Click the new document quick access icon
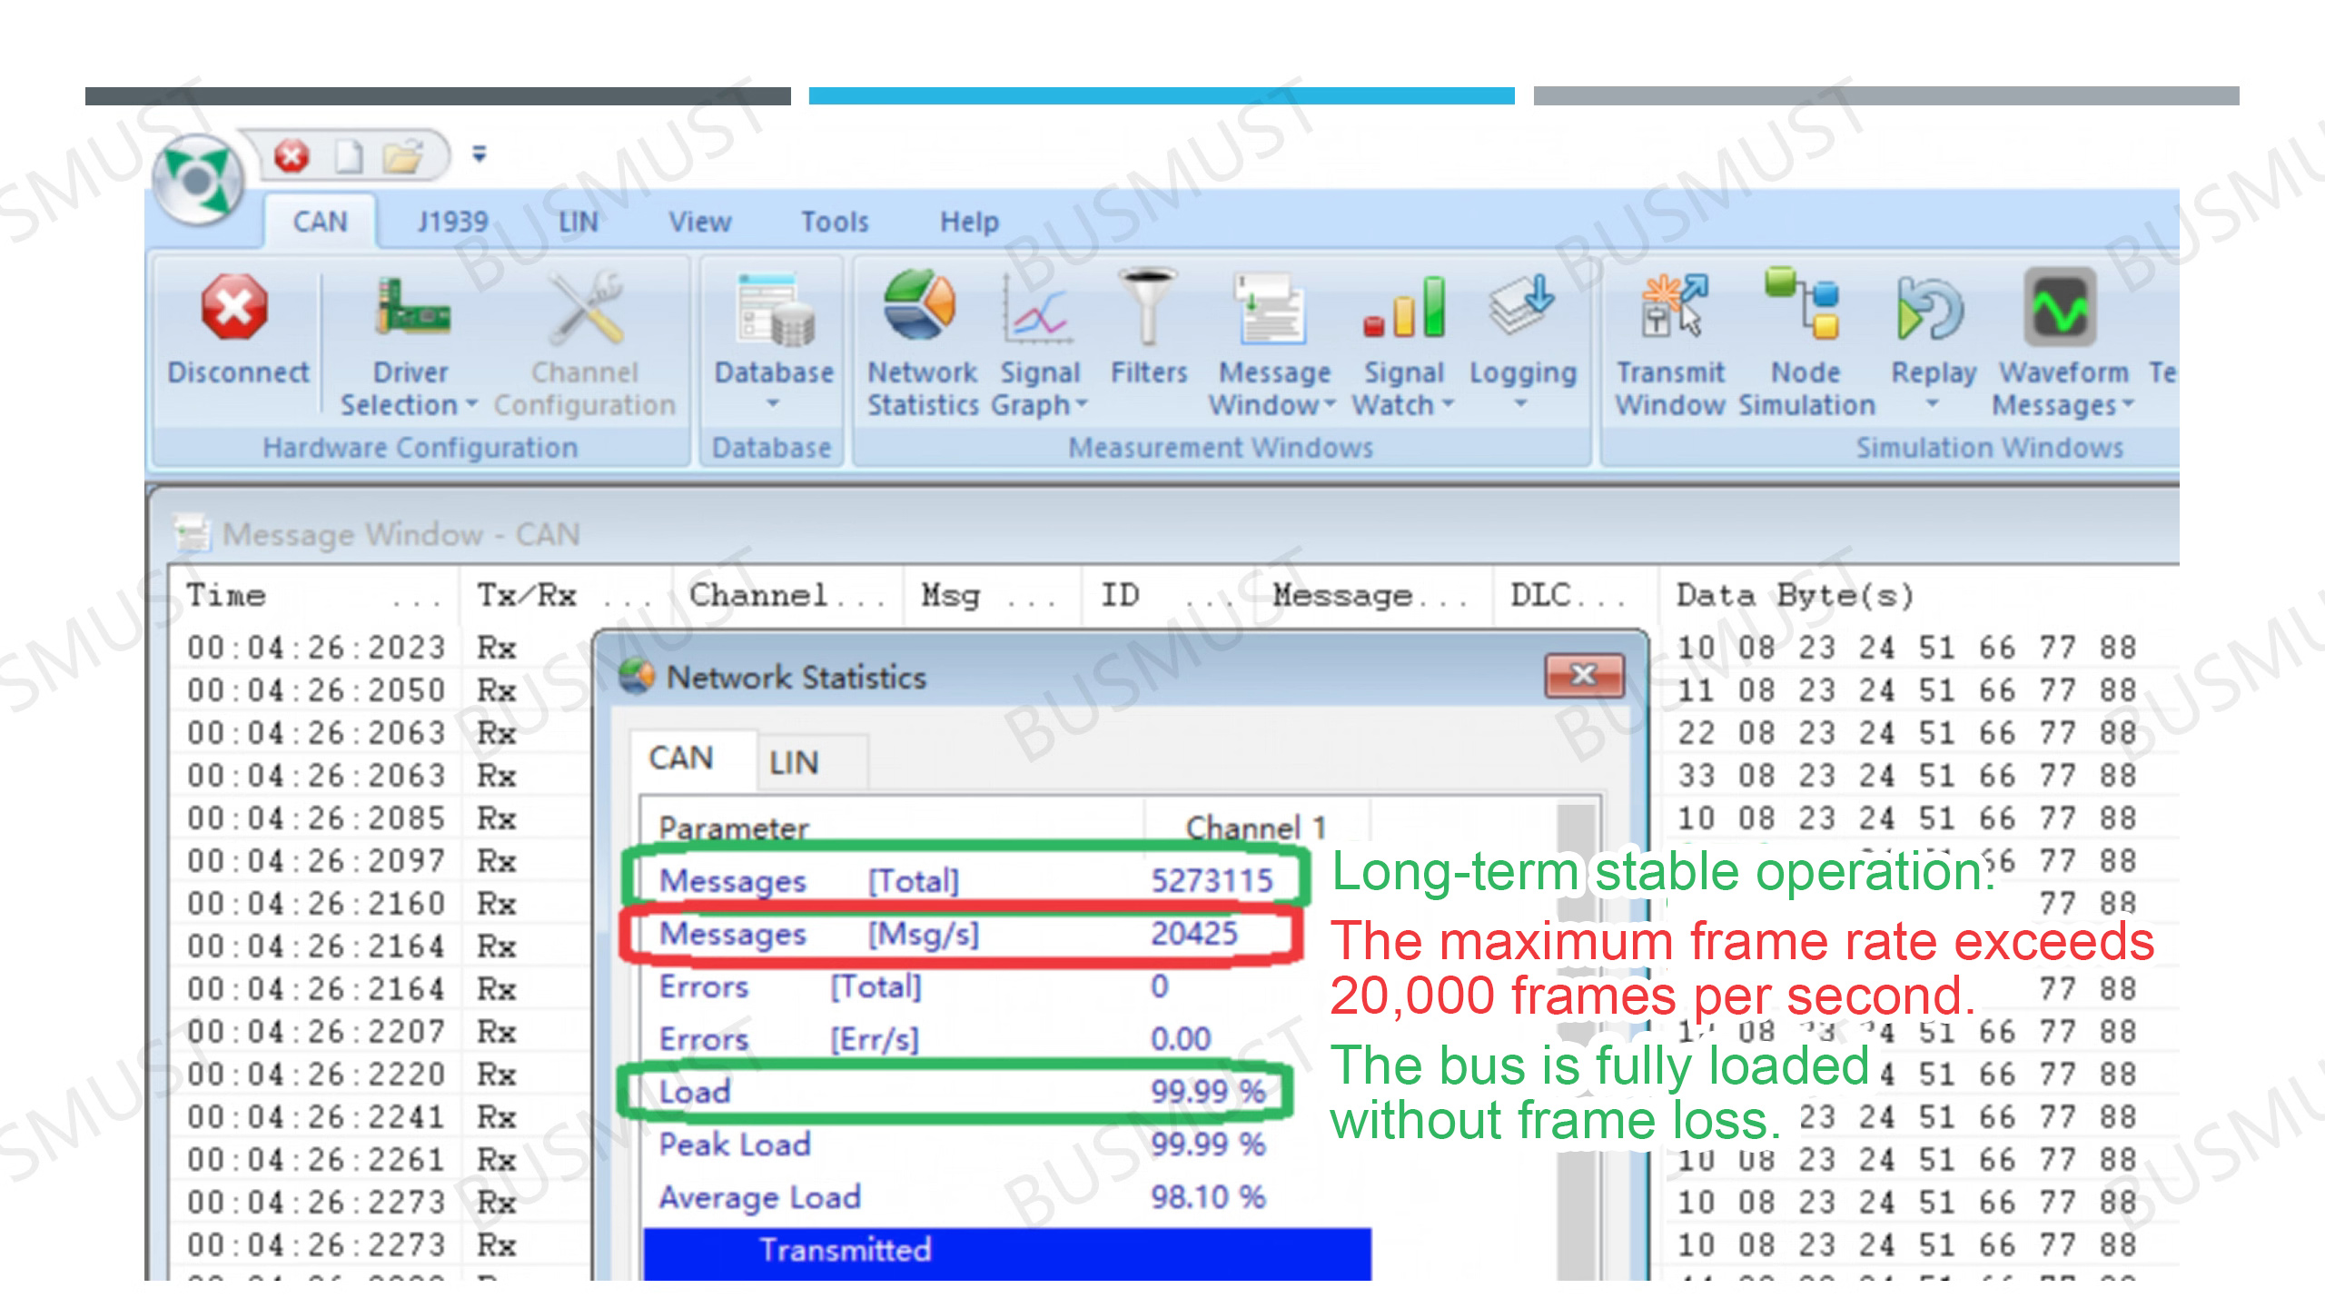The image size is (2325, 1308). click(349, 156)
